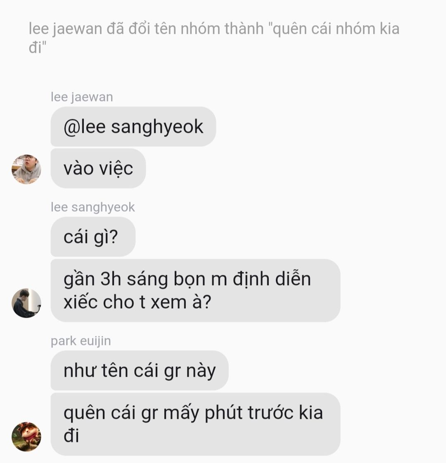
Task: Tap park euijin's Teemo avatar
Action: (26, 437)
